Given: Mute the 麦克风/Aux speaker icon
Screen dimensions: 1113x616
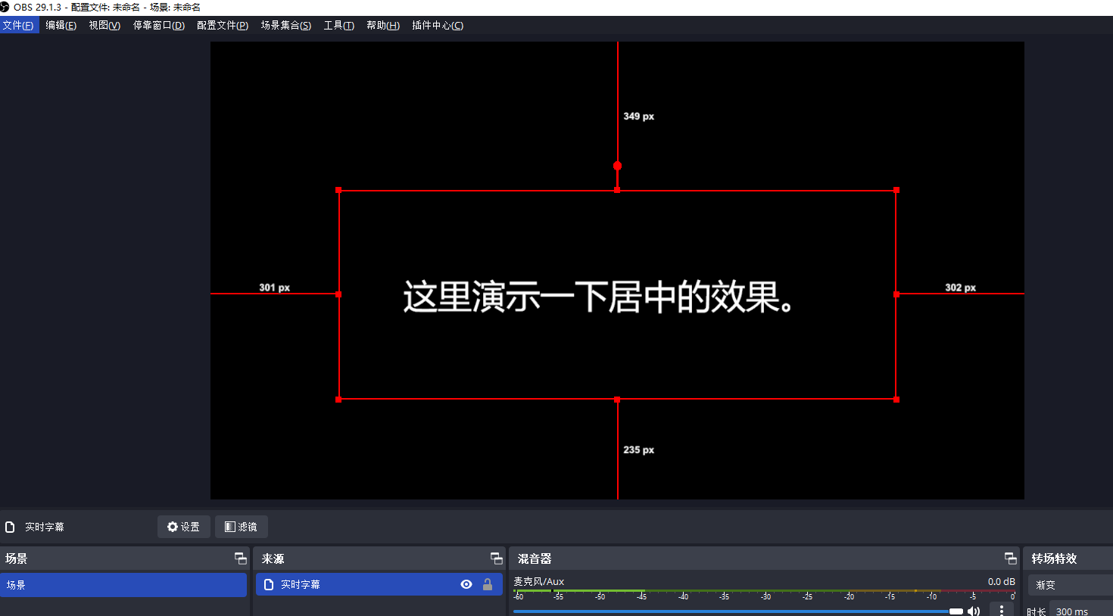Looking at the screenshot, I should [974, 611].
